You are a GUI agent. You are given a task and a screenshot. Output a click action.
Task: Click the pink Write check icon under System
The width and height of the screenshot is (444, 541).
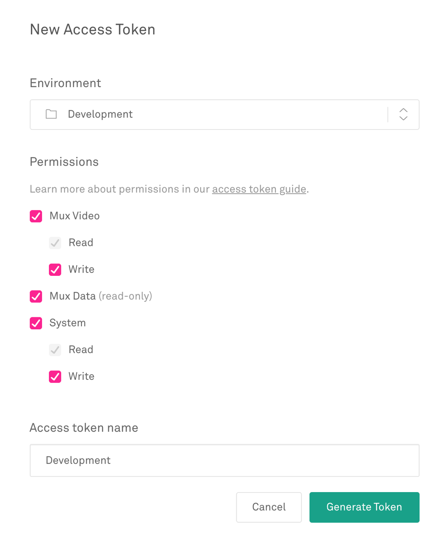click(x=55, y=377)
